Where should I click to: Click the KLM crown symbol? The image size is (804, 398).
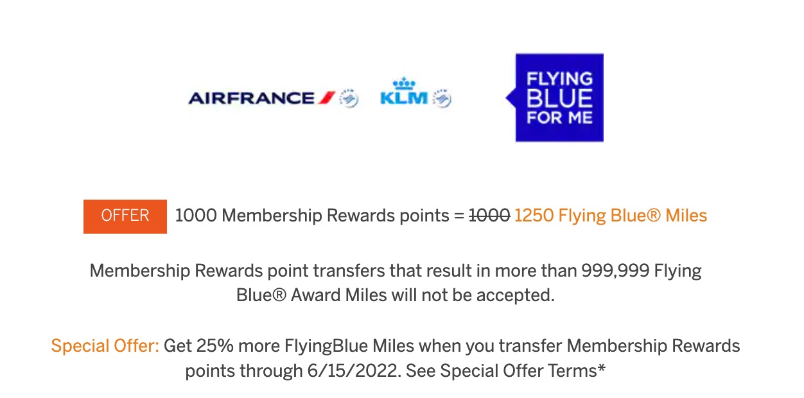point(404,83)
